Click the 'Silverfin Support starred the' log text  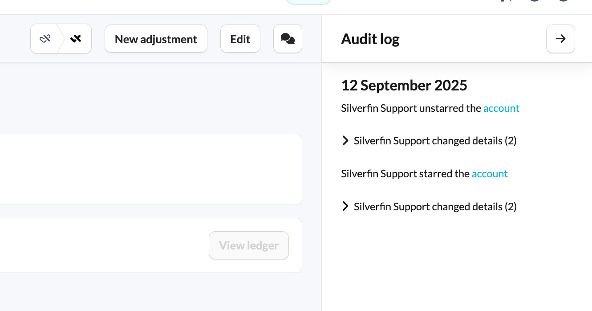[405, 174]
